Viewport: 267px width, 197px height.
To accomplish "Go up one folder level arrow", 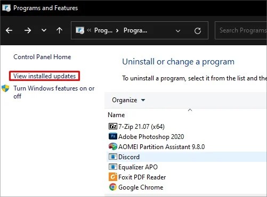I will (59, 30).
